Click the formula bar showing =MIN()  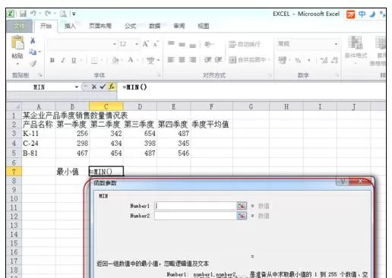(x=251, y=87)
